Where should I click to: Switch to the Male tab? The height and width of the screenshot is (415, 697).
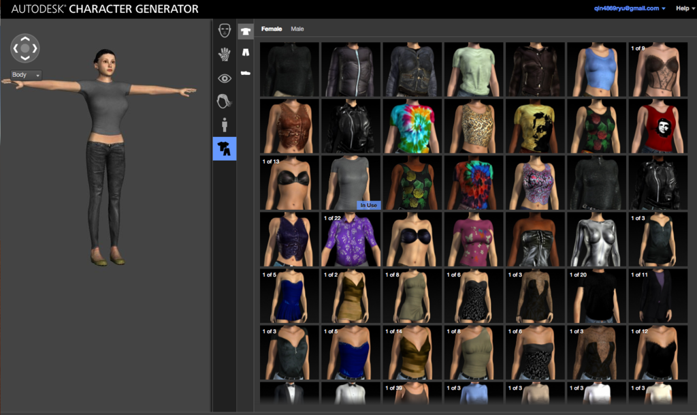coord(297,29)
